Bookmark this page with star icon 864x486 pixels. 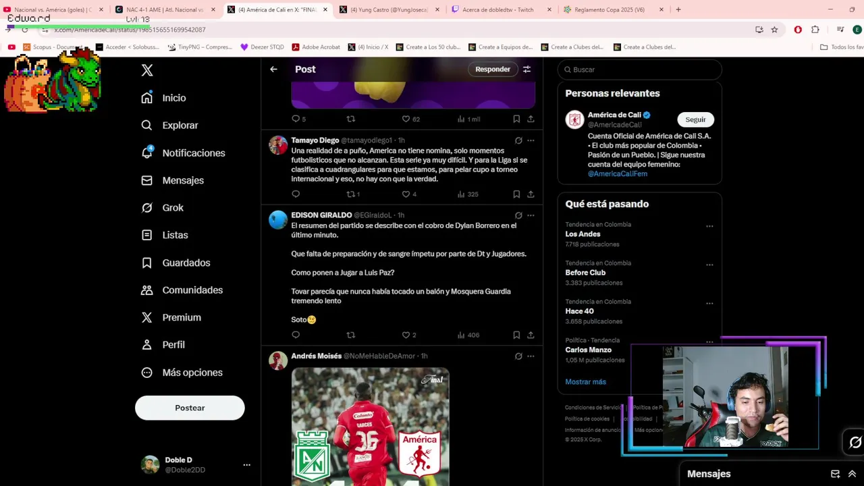pos(774,30)
